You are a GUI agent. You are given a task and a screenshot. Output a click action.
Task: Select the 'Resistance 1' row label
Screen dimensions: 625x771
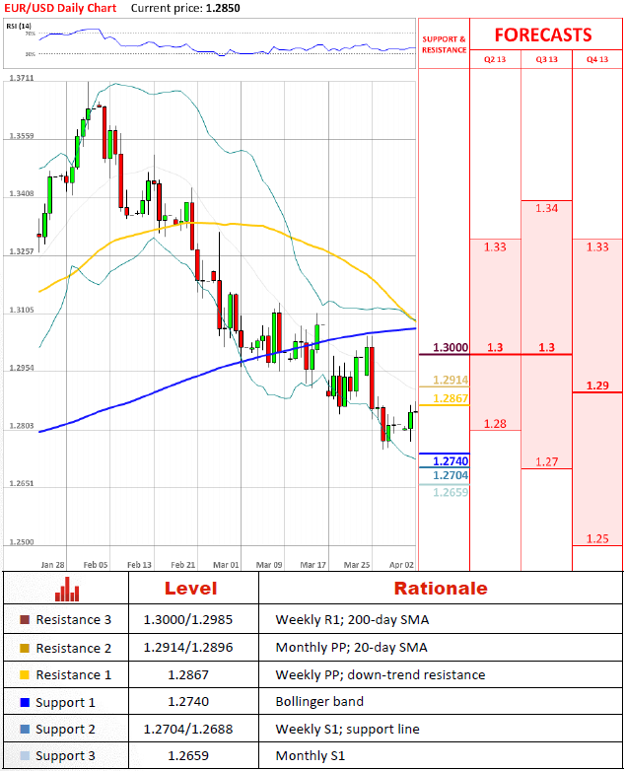pyautogui.click(x=73, y=674)
